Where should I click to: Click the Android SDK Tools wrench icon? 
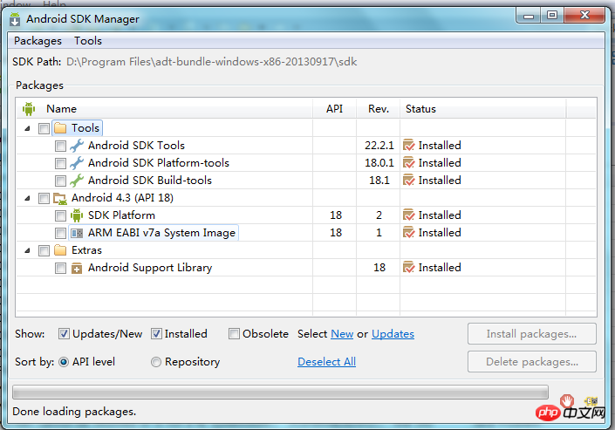click(x=77, y=146)
